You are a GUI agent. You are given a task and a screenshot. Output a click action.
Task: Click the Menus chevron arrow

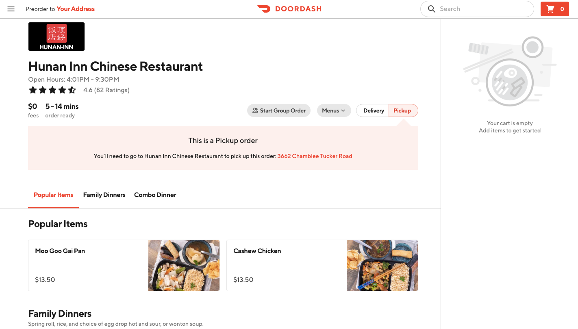(x=343, y=110)
